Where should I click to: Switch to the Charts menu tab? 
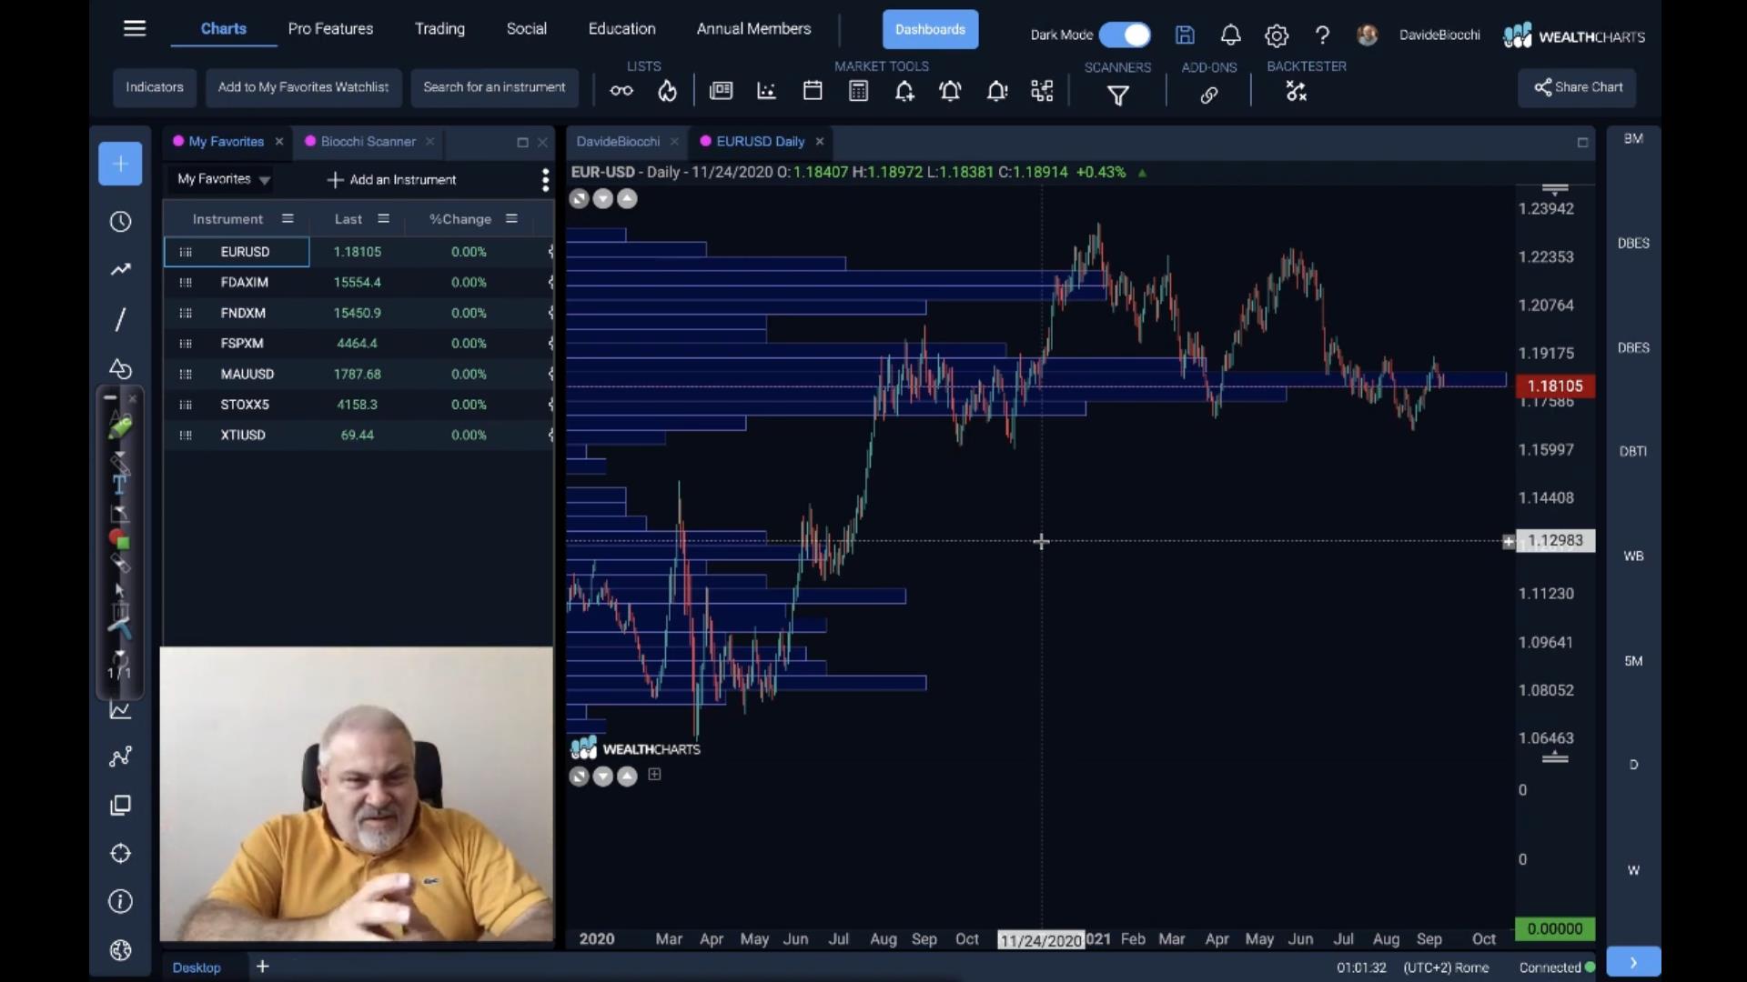tap(223, 28)
